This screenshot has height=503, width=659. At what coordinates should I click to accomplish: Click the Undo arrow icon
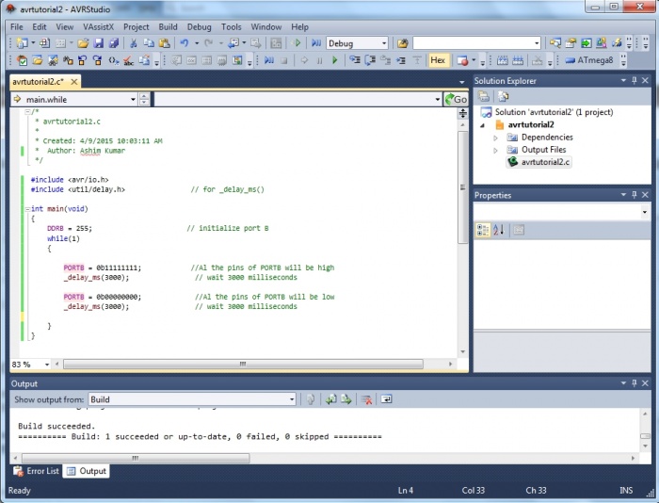(x=185, y=43)
